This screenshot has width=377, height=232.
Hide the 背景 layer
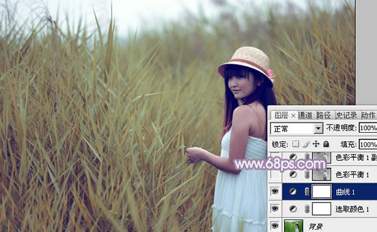275,226
